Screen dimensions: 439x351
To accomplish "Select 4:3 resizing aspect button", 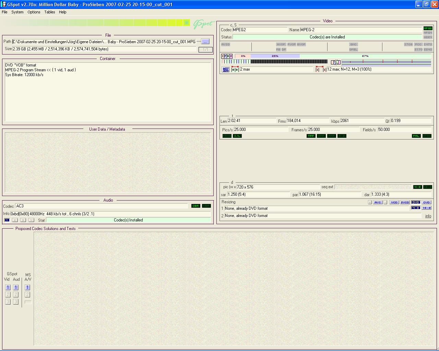I will pyautogui.click(x=416, y=208).
